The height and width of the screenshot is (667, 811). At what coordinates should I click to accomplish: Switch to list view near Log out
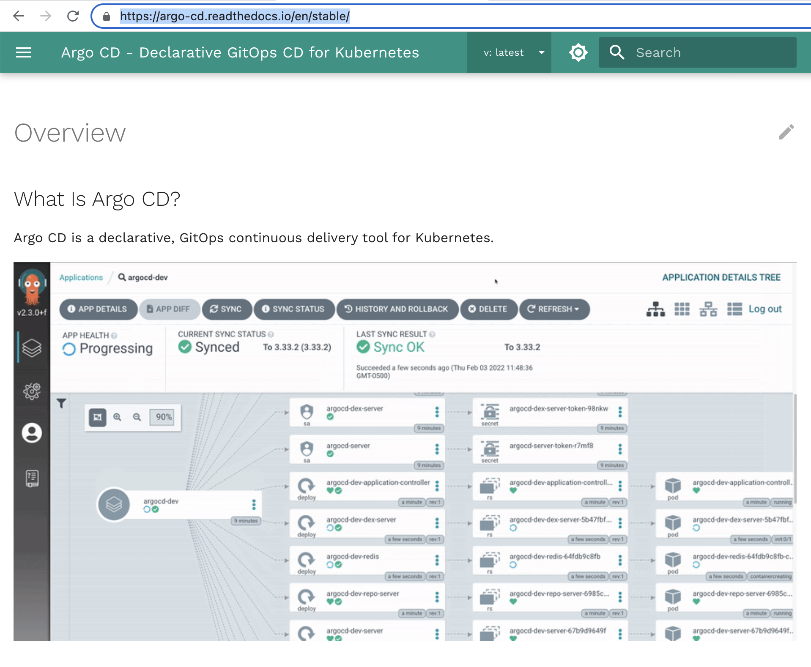pos(734,309)
